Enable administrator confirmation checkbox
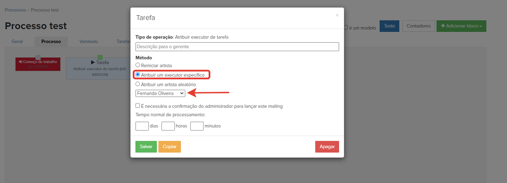The height and width of the screenshot is (183, 507). click(x=138, y=106)
